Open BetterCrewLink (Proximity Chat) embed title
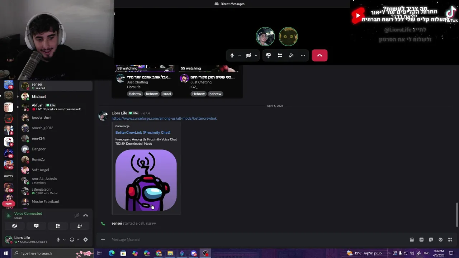This screenshot has width=459, height=258. [x=143, y=133]
